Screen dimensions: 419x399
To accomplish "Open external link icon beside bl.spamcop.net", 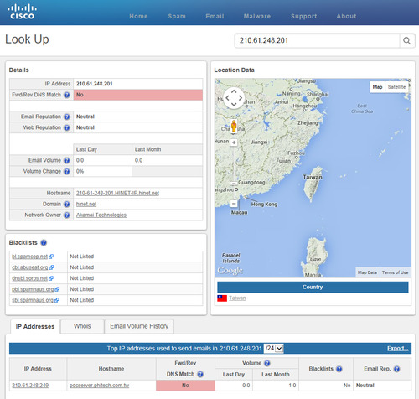I will (51, 256).
